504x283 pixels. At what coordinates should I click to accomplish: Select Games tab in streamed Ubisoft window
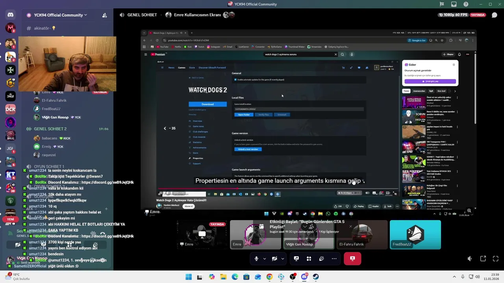pyautogui.click(x=182, y=68)
